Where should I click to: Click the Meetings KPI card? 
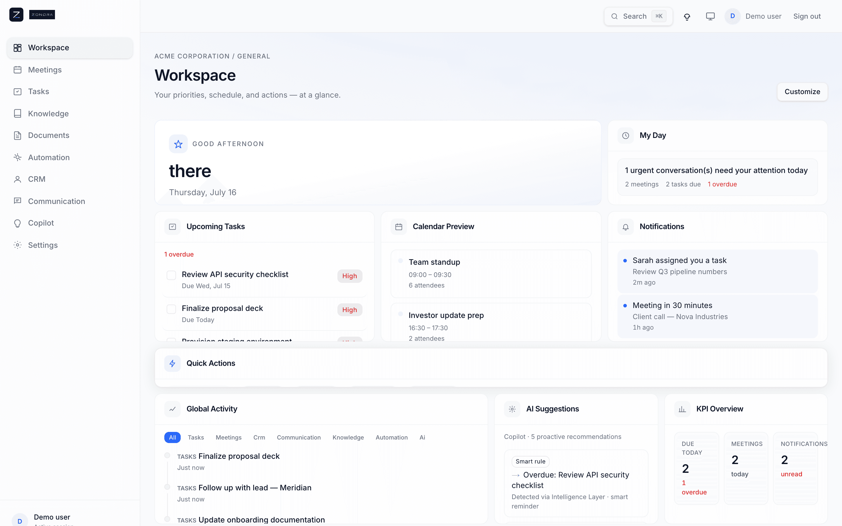click(x=746, y=468)
